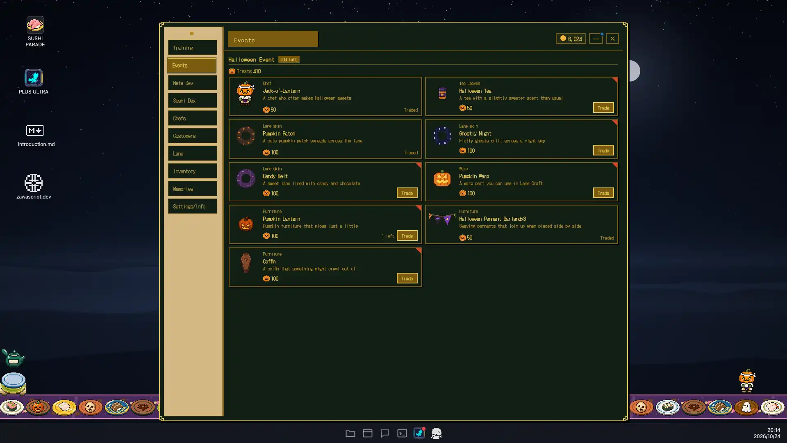This screenshot has width=787, height=443.
Task: Click the teapot icon near the bottom left
Action: [x=13, y=358]
